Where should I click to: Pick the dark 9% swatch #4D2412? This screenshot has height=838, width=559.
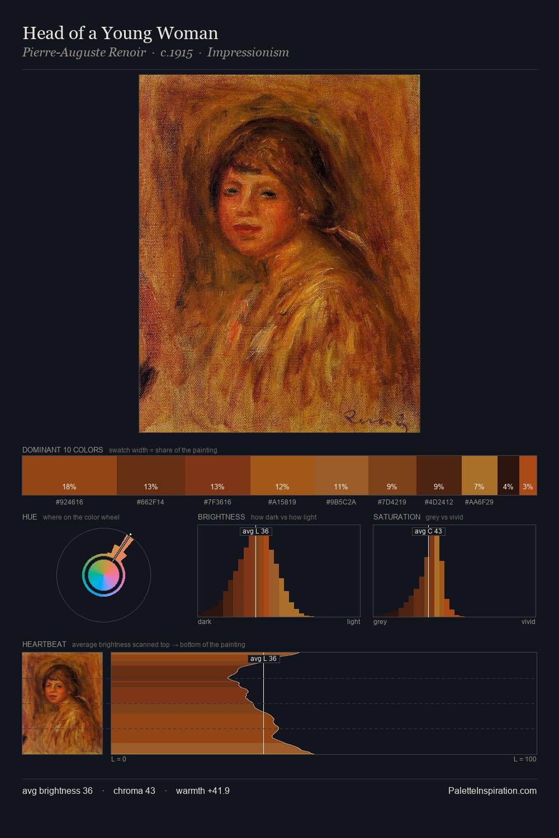point(439,475)
